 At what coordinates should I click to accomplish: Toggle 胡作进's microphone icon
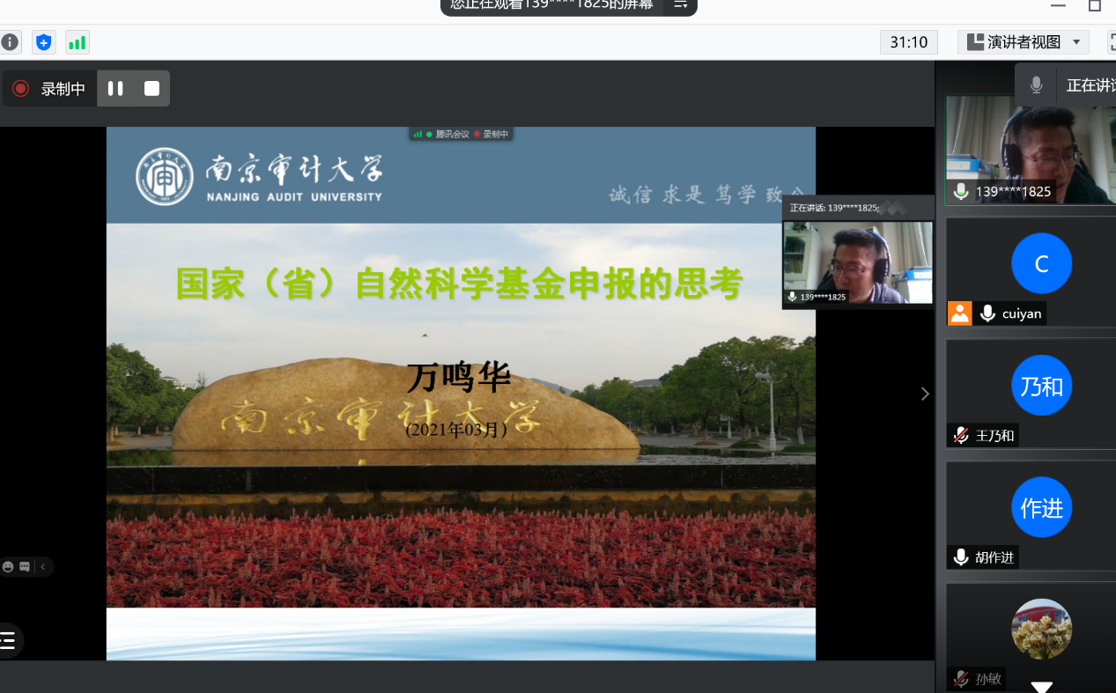point(961,557)
